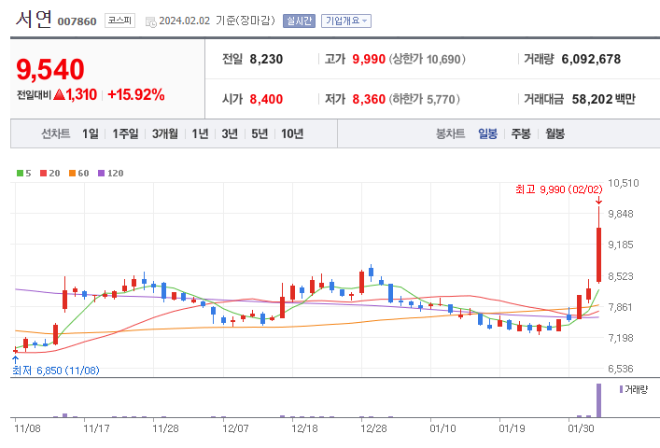Click the low price value 8,360

(x=369, y=99)
